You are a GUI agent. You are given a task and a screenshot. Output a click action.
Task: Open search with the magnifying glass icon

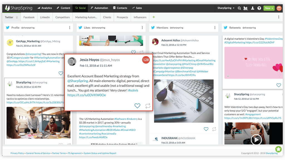(x=239, y=8)
